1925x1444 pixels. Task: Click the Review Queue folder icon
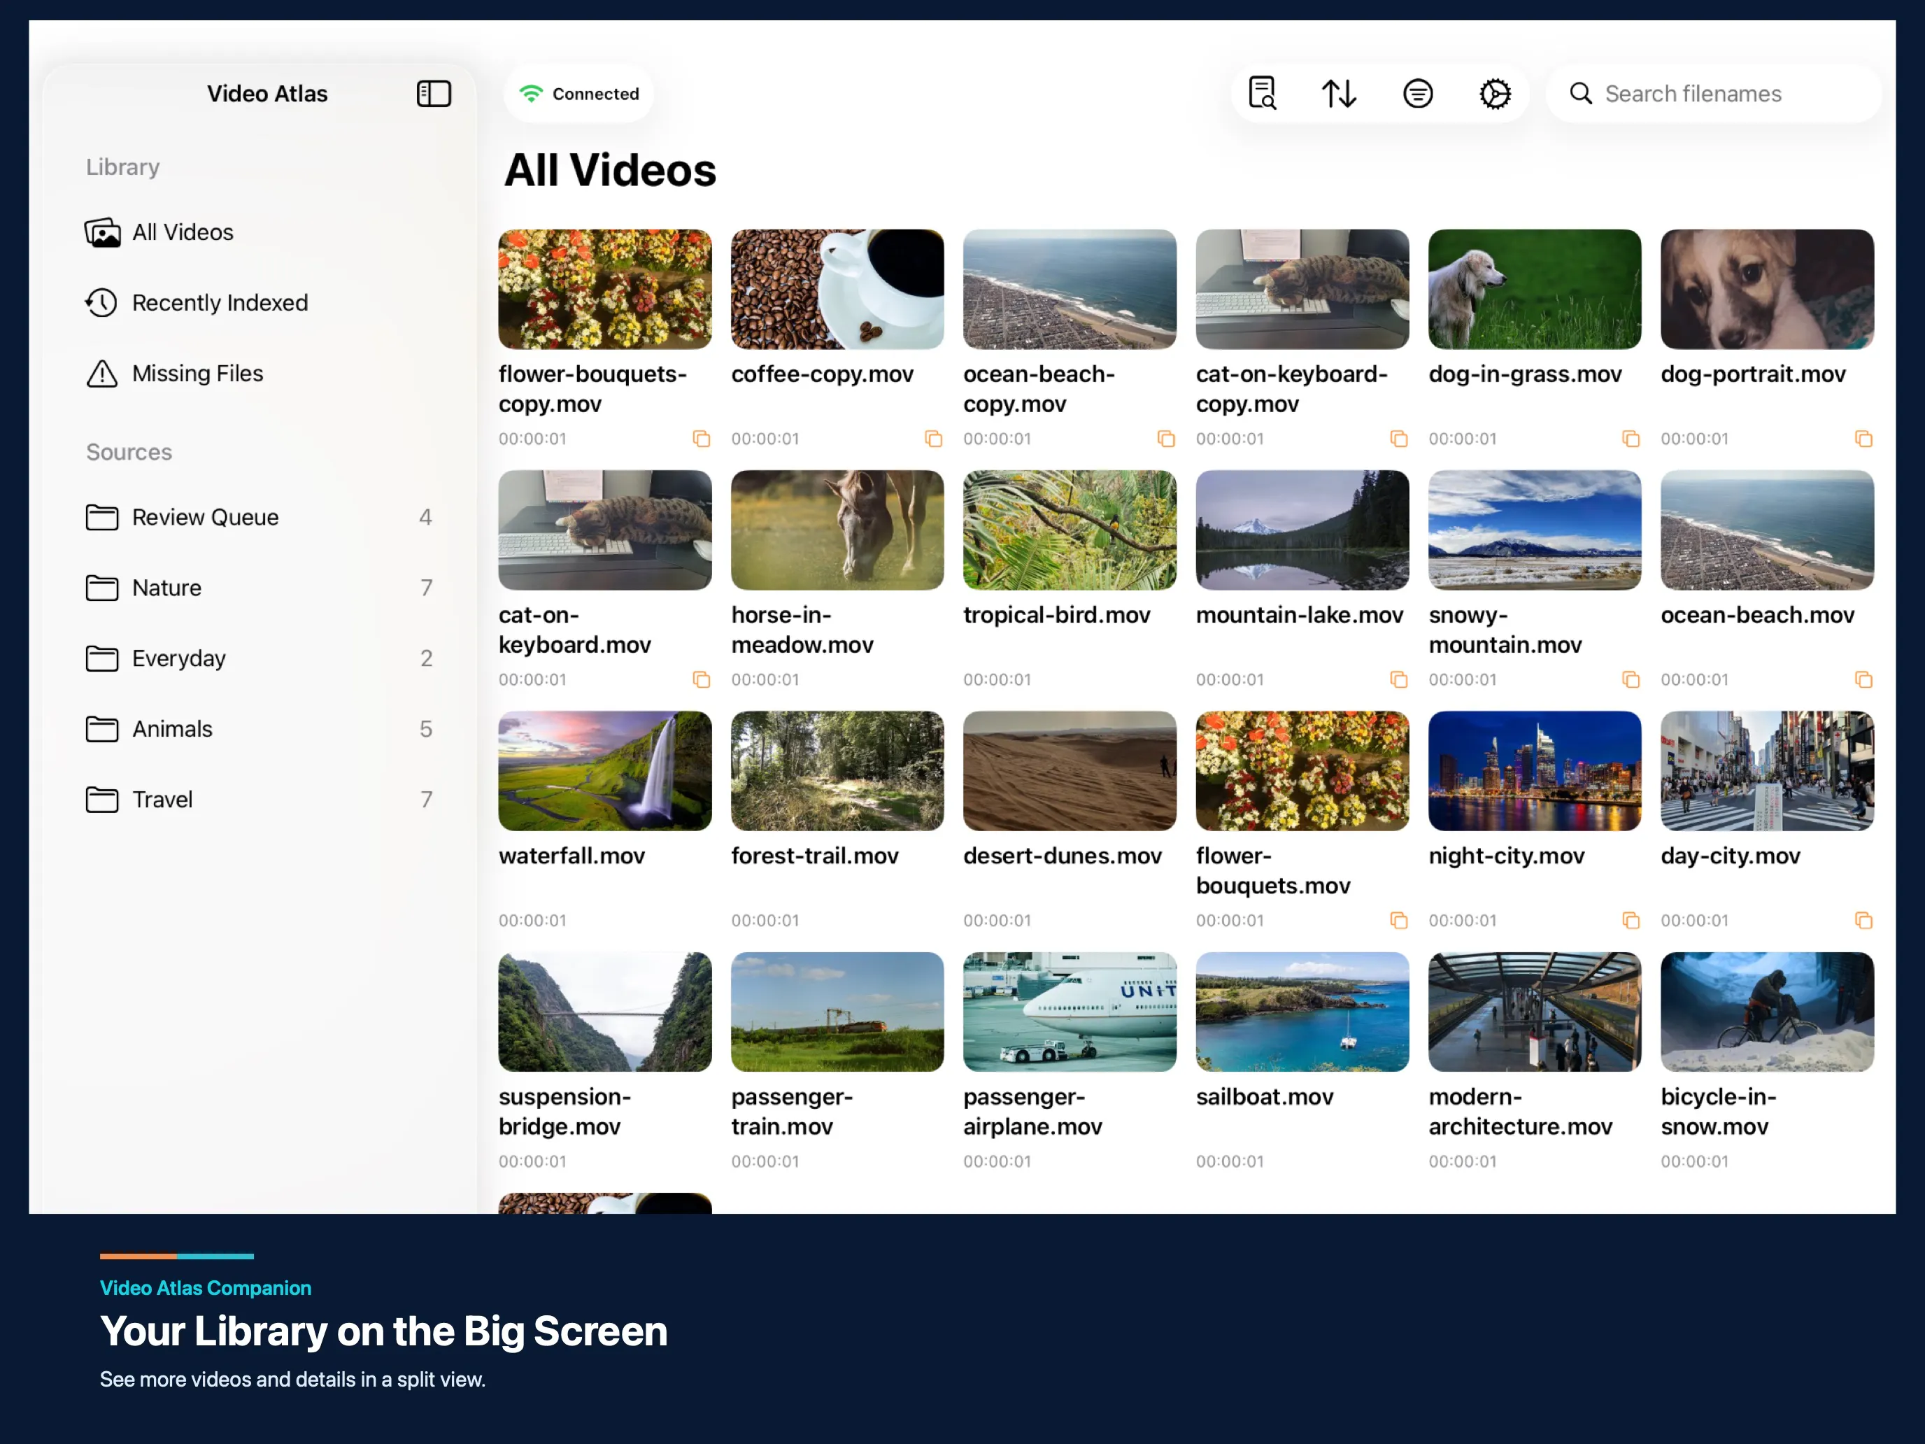click(x=102, y=517)
